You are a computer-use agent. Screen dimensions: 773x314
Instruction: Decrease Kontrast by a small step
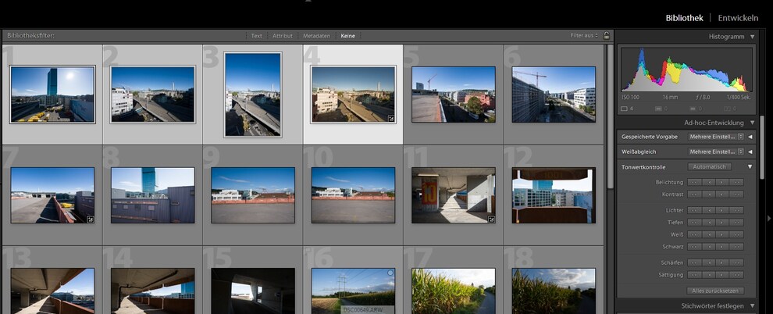(x=709, y=194)
